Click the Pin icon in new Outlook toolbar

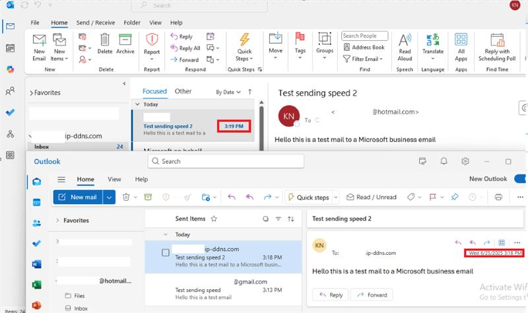pyautogui.click(x=455, y=197)
